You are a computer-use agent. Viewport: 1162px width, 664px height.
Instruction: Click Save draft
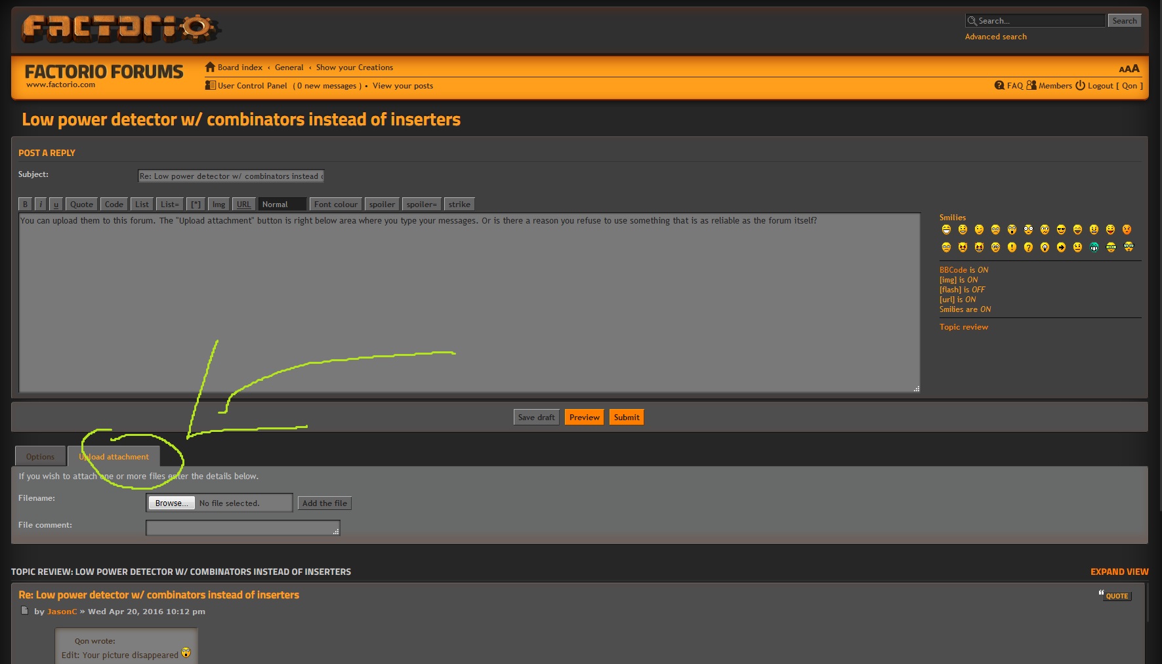(x=536, y=418)
